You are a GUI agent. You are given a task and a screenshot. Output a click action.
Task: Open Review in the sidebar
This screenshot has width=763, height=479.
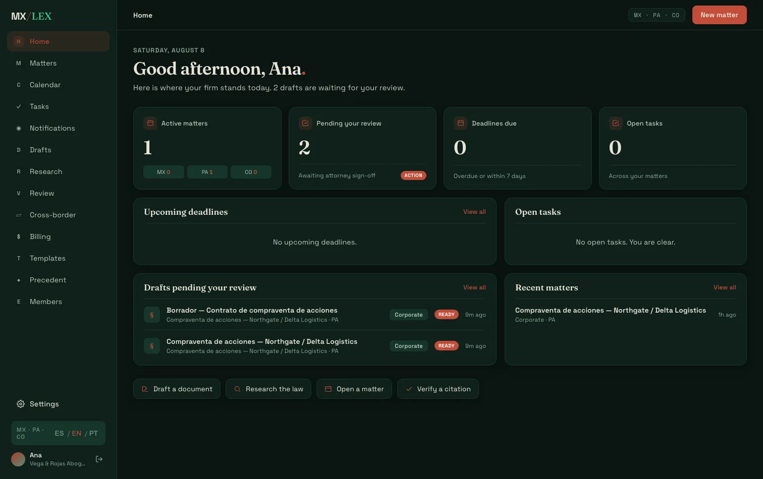58,193
